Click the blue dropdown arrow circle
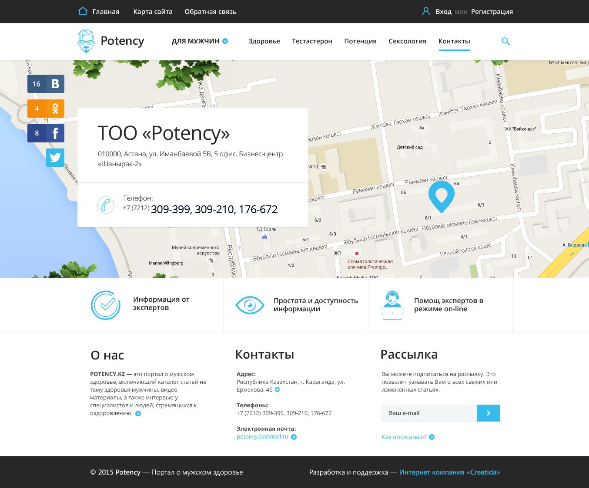The image size is (589, 488). [x=225, y=41]
